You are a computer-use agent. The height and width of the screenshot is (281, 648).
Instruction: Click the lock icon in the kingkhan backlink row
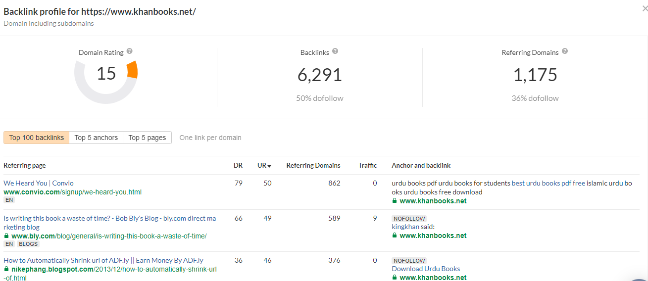click(395, 235)
